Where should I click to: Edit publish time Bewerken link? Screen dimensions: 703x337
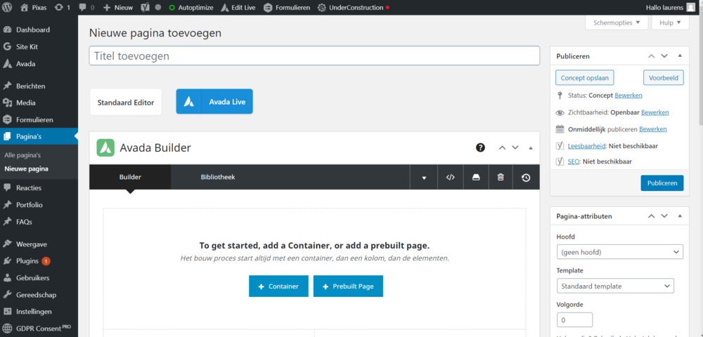tap(653, 129)
